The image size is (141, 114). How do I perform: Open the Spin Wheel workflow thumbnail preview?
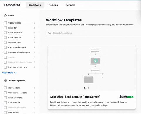(x=92, y=68)
